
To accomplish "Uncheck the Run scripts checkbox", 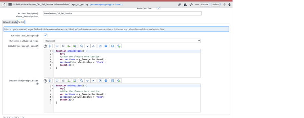I will [x=45, y=35].
